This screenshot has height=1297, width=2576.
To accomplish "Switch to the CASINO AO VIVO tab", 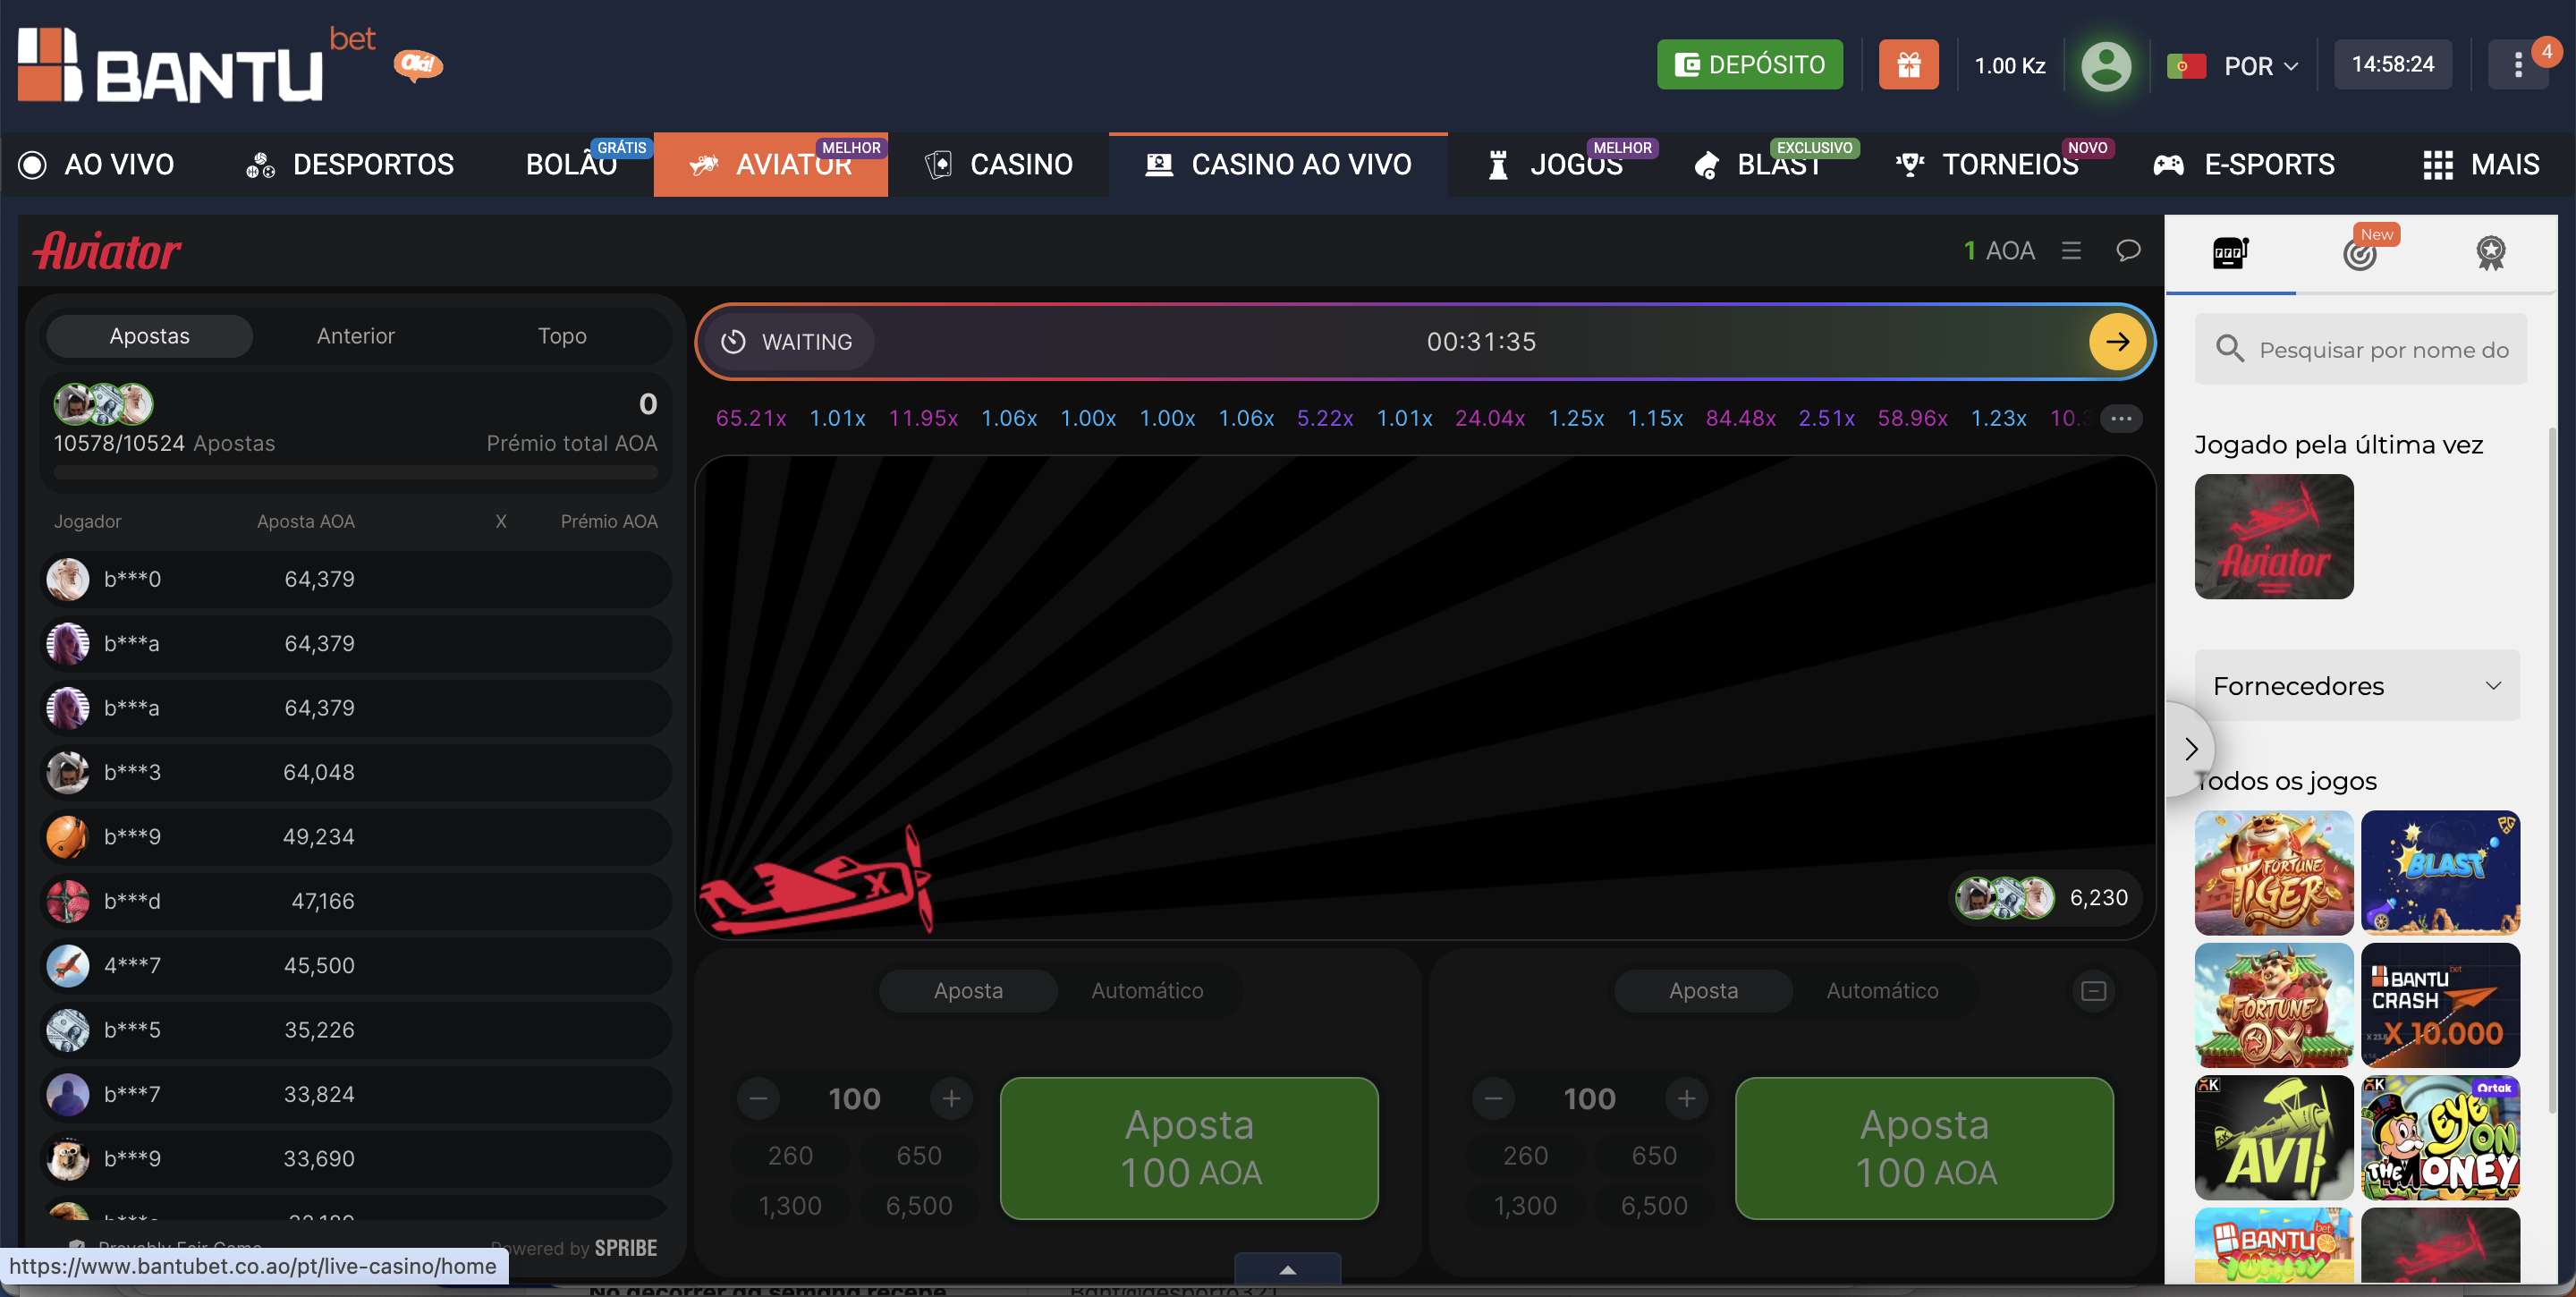I will click(1278, 164).
